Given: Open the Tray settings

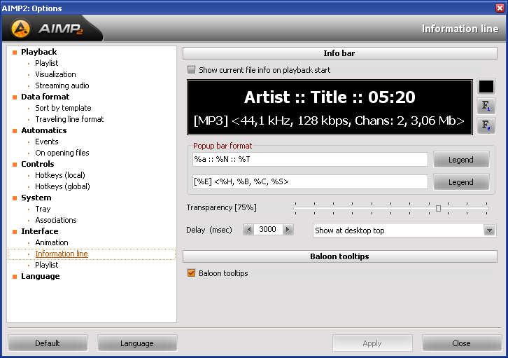Looking at the screenshot, I should coord(43,209).
